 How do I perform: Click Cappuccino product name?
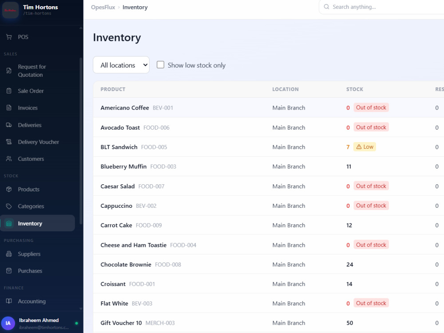(116, 206)
